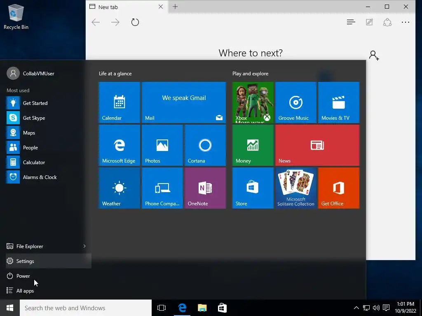
Task: Make a Web Note in Edge
Action: click(x=369, y=22)
